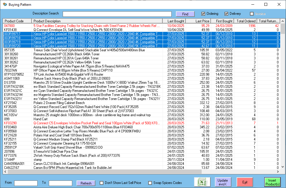Sort by the Product Description column header
Screen dimensions: 286x188
(x=97, y=21)
